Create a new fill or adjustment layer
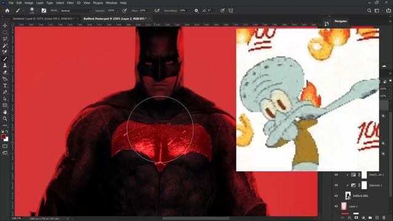 (363, 218)
